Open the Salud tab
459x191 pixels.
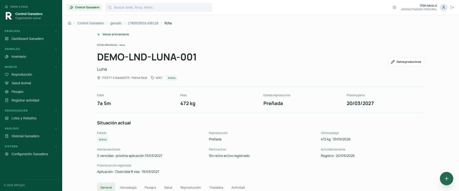168,187
